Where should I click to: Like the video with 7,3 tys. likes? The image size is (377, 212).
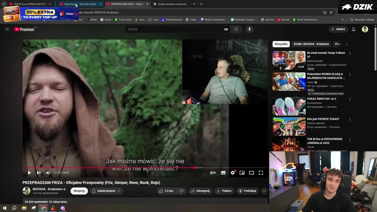166,191
